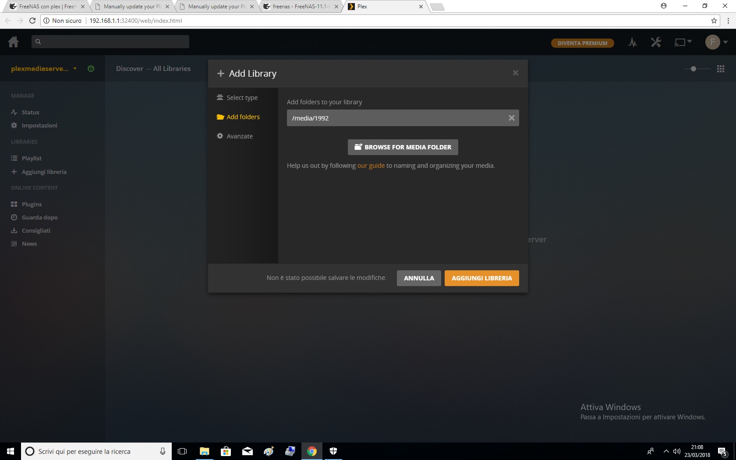Click the Diventa Premium button

click(582, 43)
